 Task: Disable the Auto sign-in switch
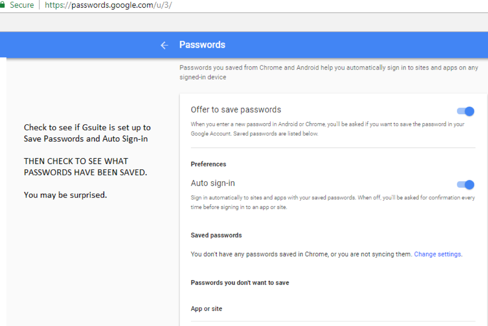[465, 185]
